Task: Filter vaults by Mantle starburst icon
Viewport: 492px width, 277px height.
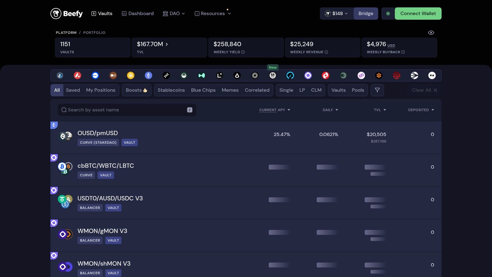Action: pyautogui.click(x=255, y=75)
